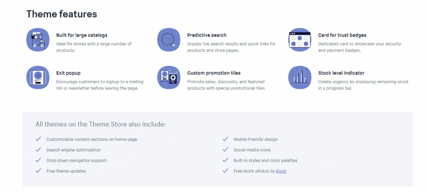Click the Exit popup feature title
The height and width of the screenshot is (193, 427).
tap(68, 73)
